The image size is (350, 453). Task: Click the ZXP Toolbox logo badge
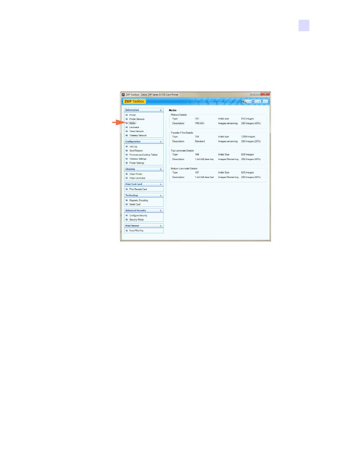pos(134,102)
